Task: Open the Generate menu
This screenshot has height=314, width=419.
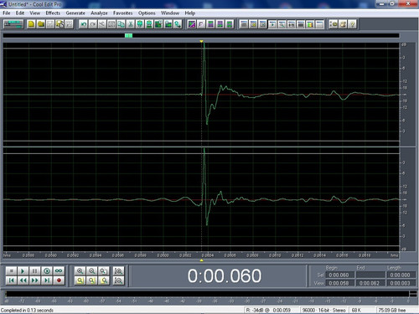Action: click(x=75, y=13)
